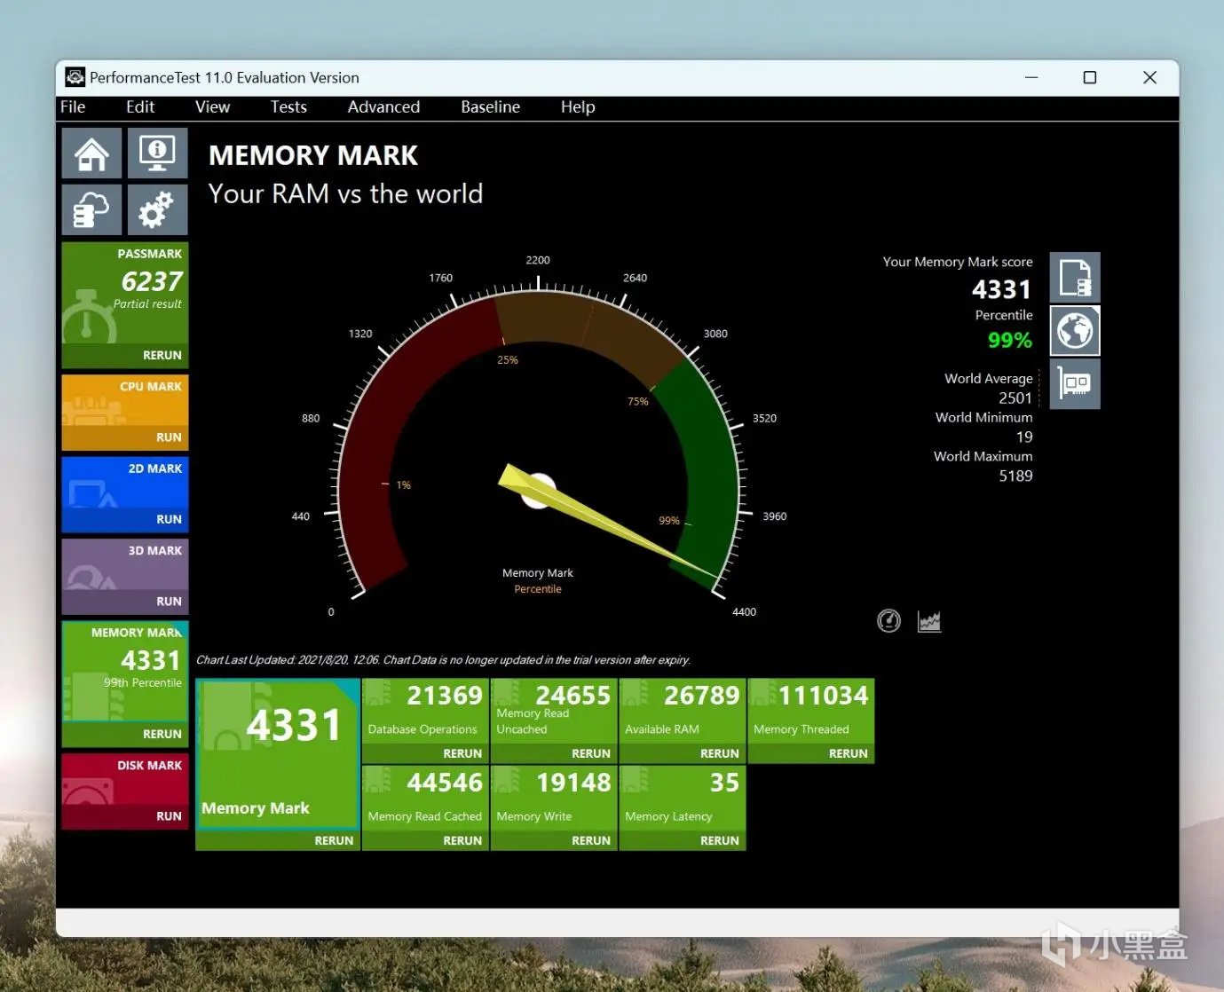Click the Chart Last Updated notice text

[443, 660]
